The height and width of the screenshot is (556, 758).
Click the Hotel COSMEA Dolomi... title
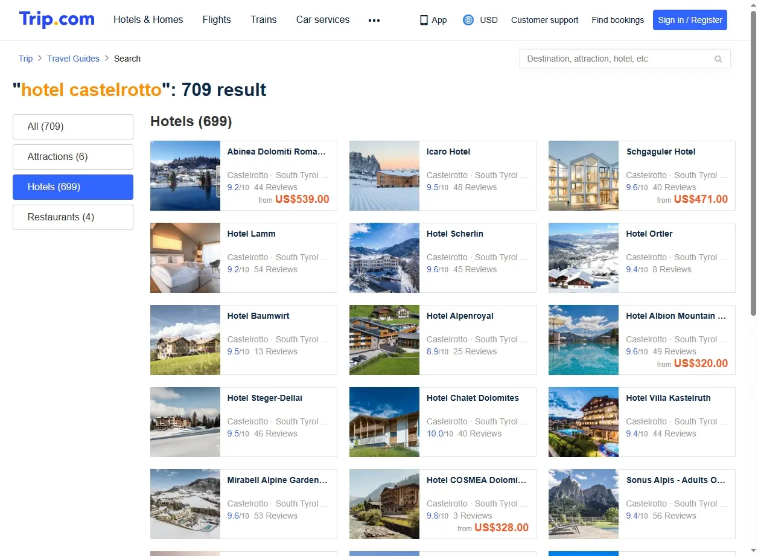[x=476, y=480]
